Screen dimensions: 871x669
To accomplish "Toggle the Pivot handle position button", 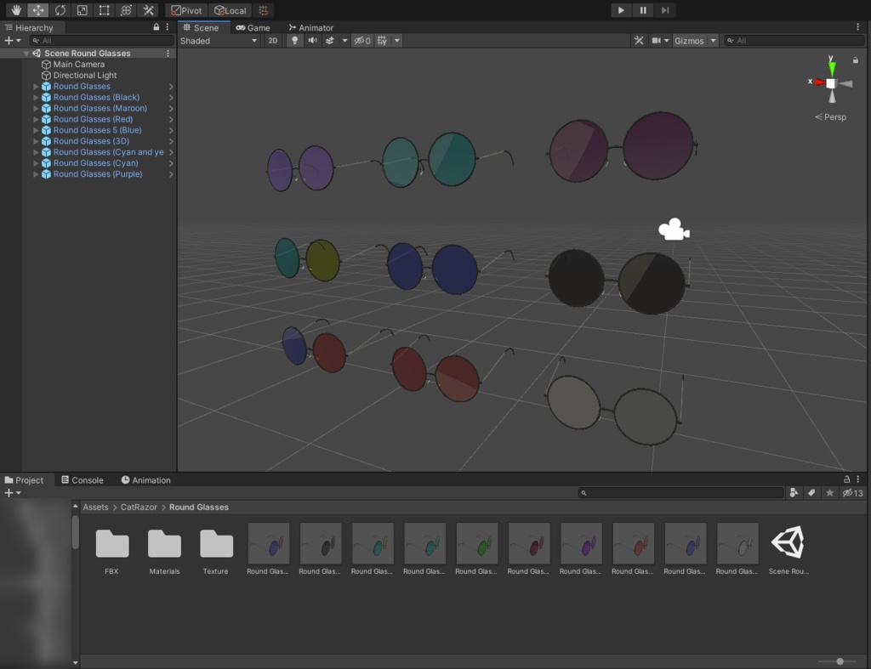I will coord(186,10).
